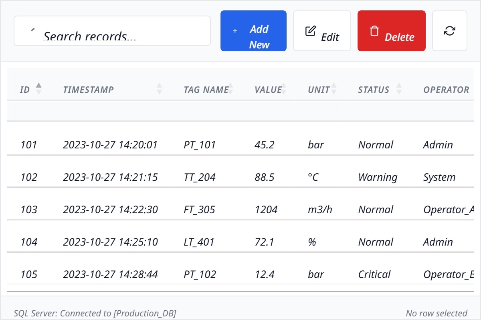Click unit % cell
The image size is (481, 320).
coord(312,242)
